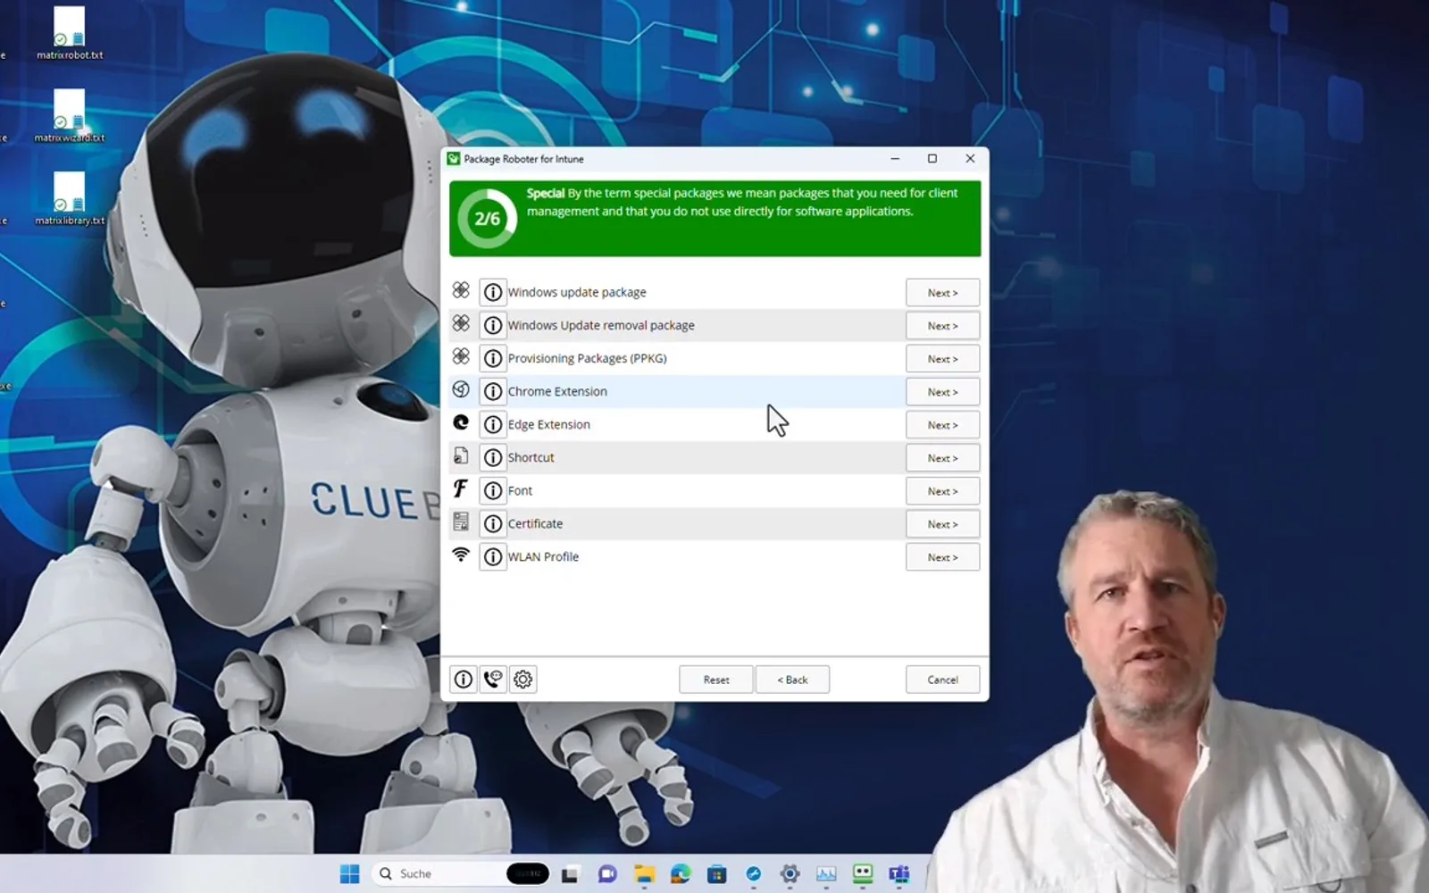Click Next for Provisioning Packages (PPKG)
This screenshot has width=1429, height=893.
[x=942, y=359]
